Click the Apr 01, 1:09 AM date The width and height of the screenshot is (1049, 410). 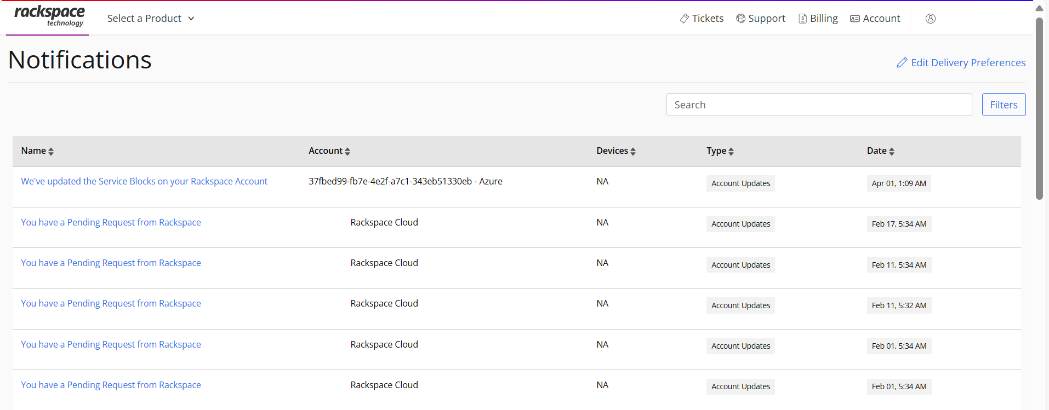click(x=899, y=183)
